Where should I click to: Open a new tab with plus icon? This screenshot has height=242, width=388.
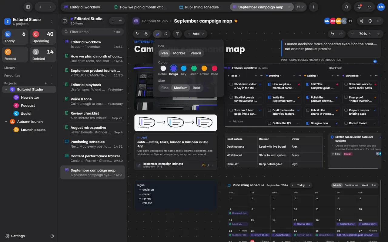point(313,7)
